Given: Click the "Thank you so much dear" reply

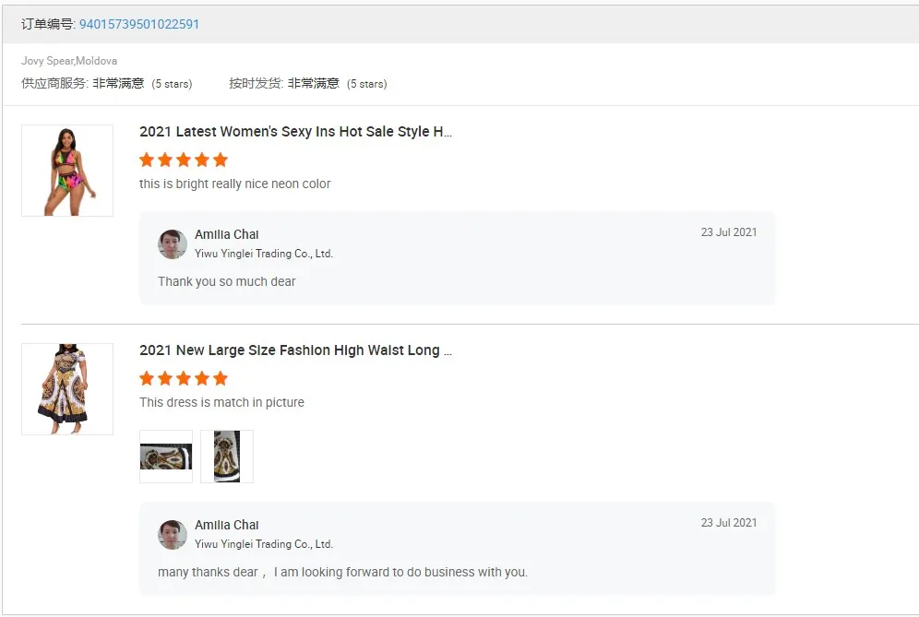Looking at the screenshot, I should 227,281.
